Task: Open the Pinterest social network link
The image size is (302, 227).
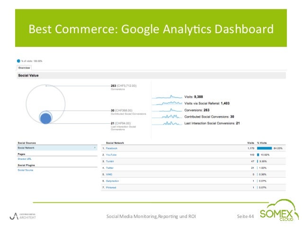Action: [x=111, y=188]
